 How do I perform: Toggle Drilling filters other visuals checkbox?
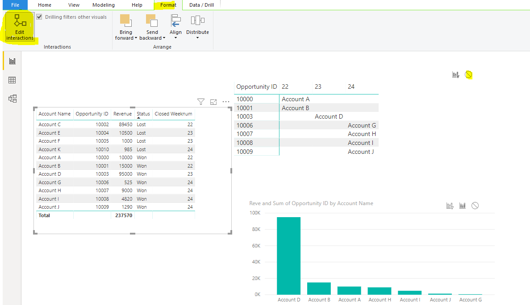click(x=39, y=17)
